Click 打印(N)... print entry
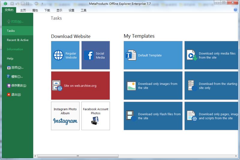The height and width of the screenshot is (160, 240). pyautogui.click(x=18, y=22)
